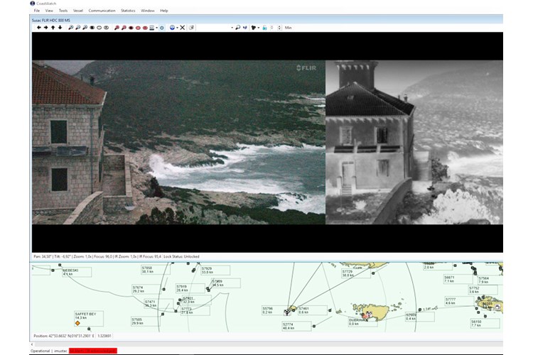Click the magnifier search icon near Min
This screenshot has width=533, height=355.
tap(238, 28)
